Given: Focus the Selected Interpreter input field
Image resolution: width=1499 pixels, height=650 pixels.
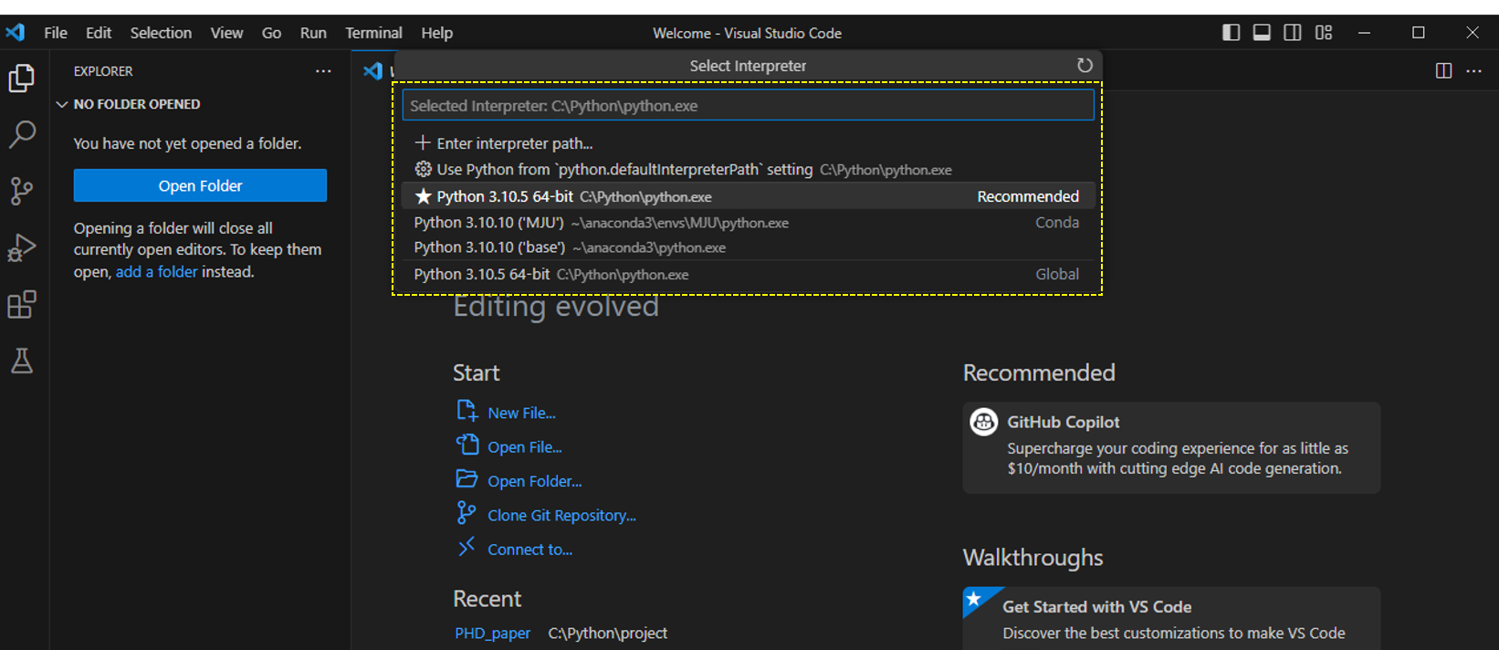Looking at the screenshot, I should (x=748, y=105).
